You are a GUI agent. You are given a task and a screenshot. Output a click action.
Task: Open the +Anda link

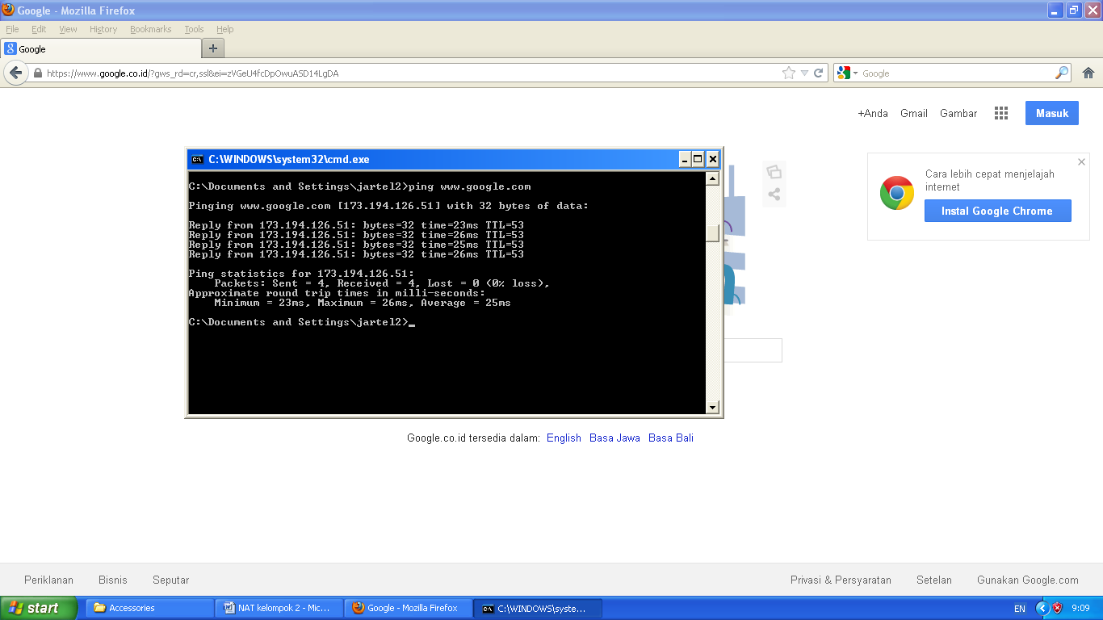(873, 114)
